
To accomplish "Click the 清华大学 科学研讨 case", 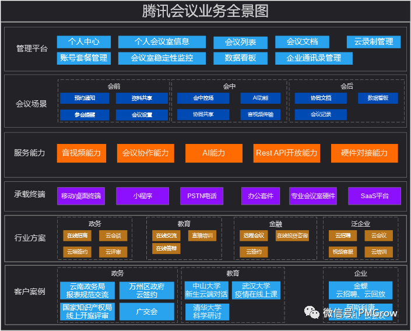I will tap(207, 312).
